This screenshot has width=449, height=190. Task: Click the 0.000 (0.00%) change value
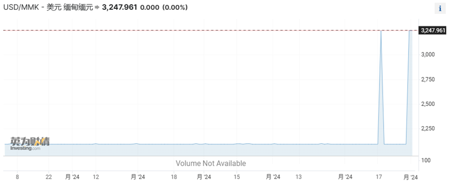(x=164, y=7)
